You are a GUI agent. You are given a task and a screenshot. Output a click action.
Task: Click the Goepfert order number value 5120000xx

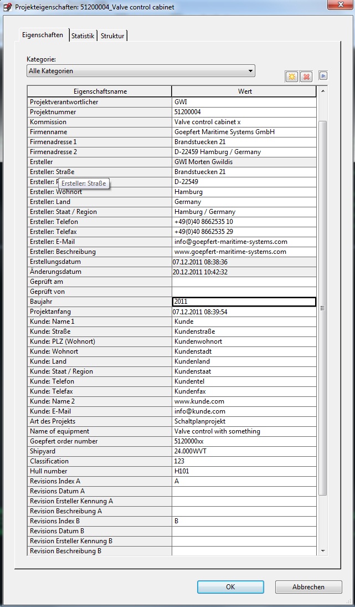click(x=244, y=441)
